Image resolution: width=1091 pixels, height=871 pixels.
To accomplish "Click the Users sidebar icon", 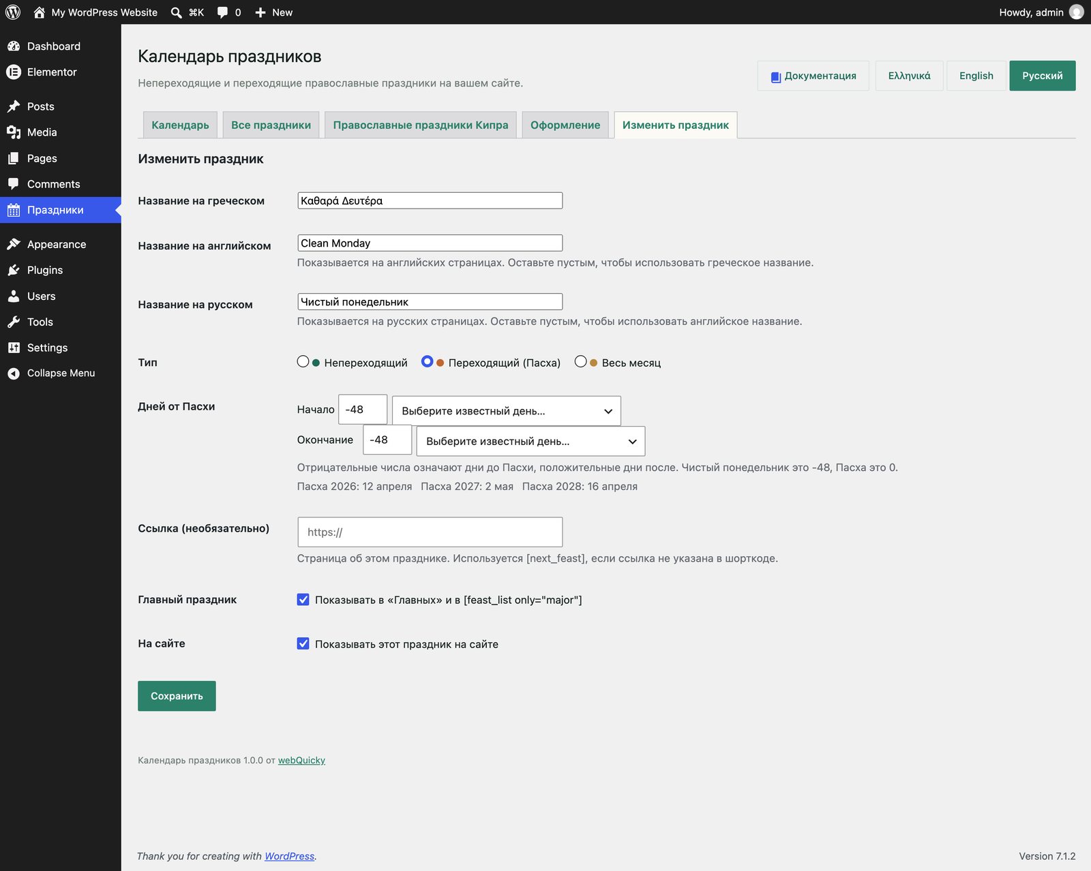I will 14,296.
